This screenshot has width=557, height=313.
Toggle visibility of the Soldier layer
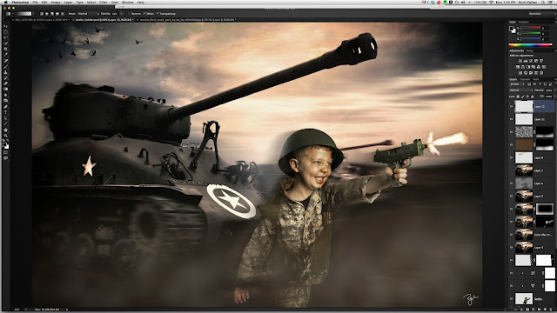512,299
